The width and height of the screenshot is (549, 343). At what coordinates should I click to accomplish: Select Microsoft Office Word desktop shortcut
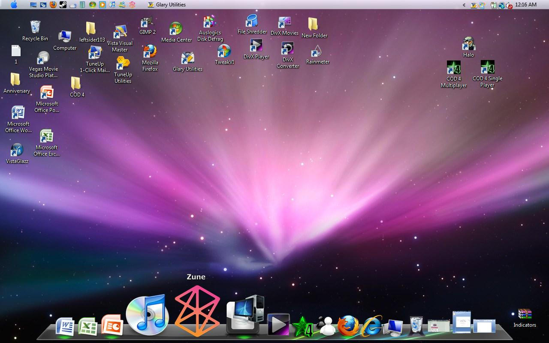point(18,119)
